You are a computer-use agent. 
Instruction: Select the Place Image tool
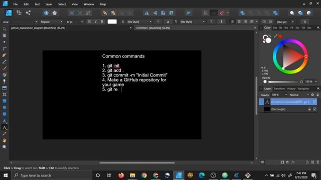tap(5, 88)
